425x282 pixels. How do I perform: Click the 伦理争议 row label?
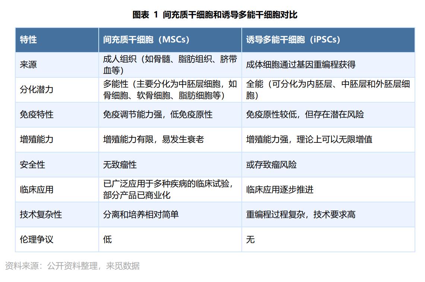37,239
